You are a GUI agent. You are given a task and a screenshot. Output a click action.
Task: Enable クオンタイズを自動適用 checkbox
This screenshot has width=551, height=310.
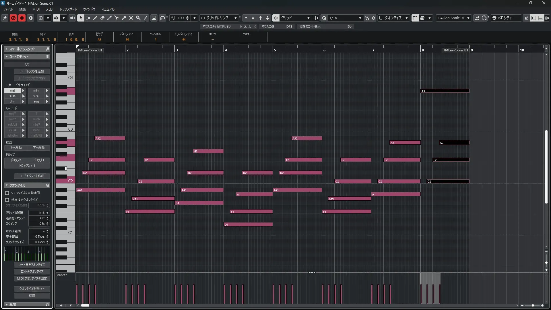7,193
